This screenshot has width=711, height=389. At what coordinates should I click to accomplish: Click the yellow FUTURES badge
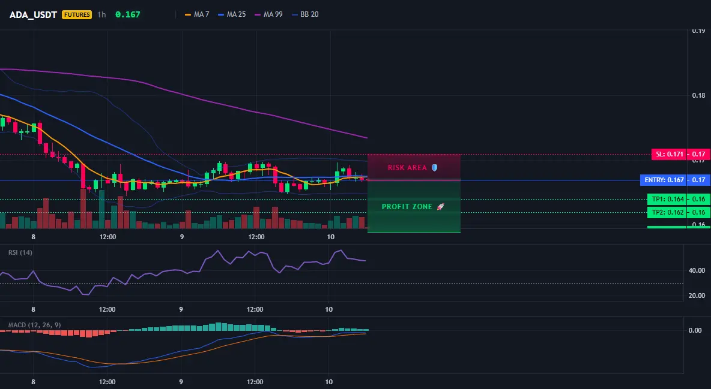tap(77, 14)
